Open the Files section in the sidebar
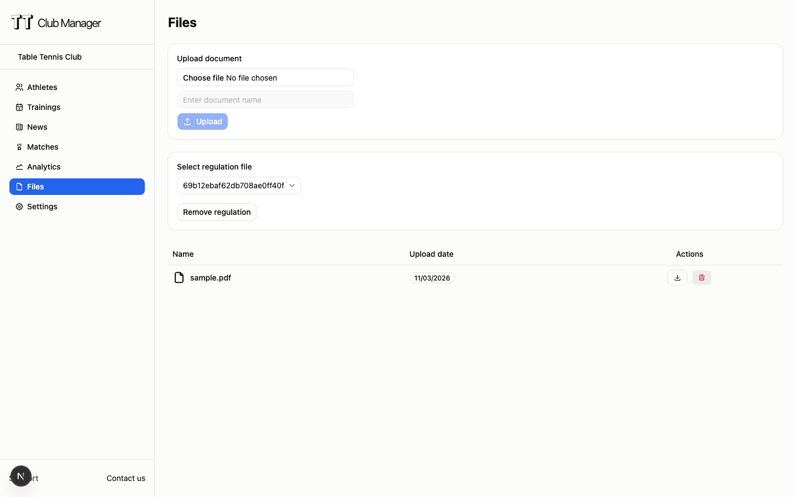796x497 pixels. pyautogui.click(x=35, y=186)
